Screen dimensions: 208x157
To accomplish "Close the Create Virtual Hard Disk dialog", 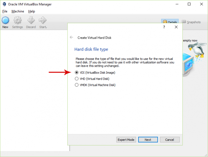I will click(176, 27).
